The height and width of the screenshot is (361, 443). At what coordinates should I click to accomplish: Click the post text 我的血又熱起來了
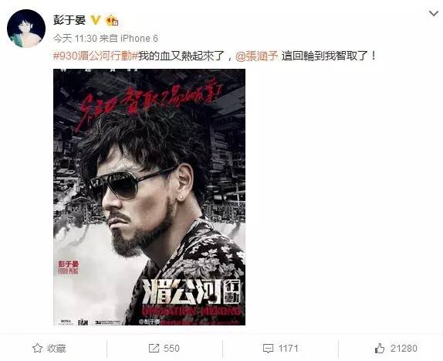tap(181, 56)
